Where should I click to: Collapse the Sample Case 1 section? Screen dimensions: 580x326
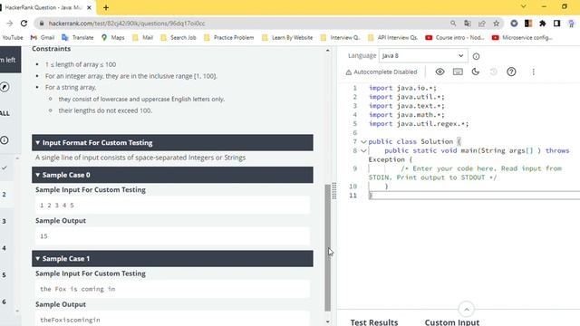click(x=172, y=259)
